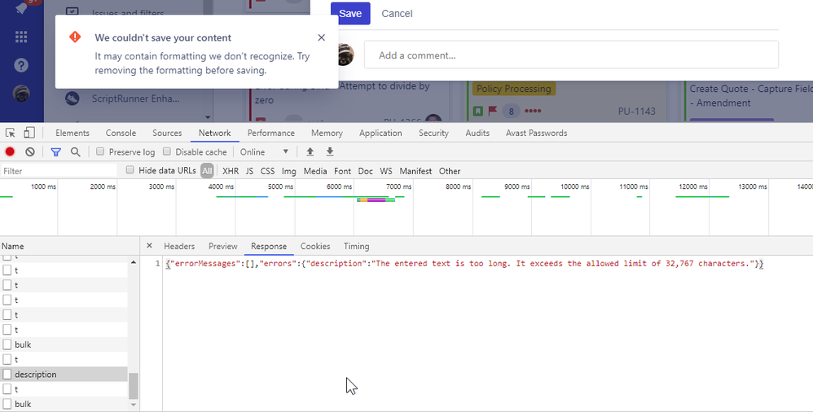Tick the Hide data URLs checkbox
Image resolution: width=813 pixels, height=412 pixels.
point(130,170)
